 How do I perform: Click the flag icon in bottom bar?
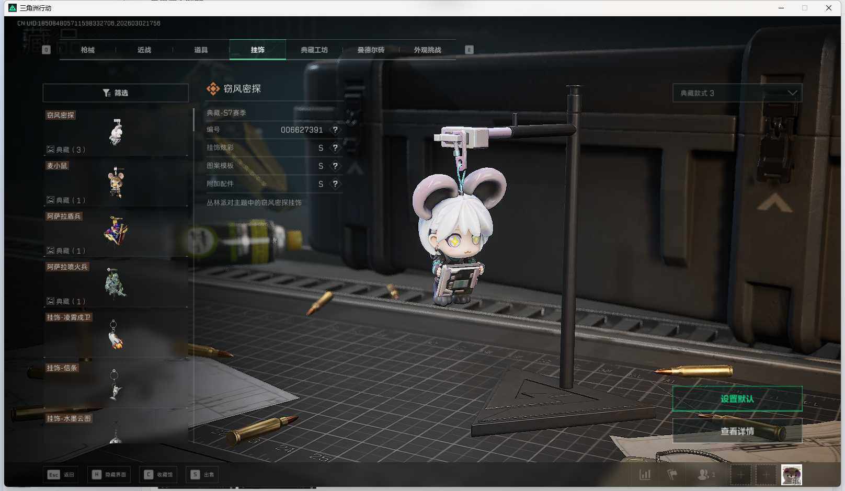click(672, 475)
